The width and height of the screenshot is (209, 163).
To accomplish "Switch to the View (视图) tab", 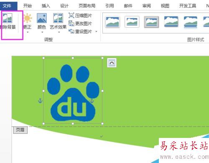I will [165, 6].
